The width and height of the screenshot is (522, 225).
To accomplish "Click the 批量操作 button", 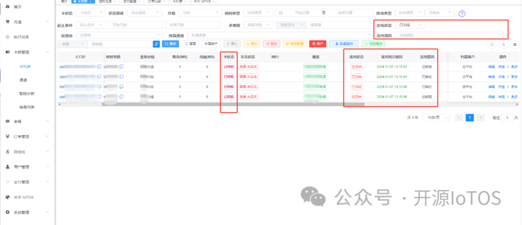I will 344,44.
